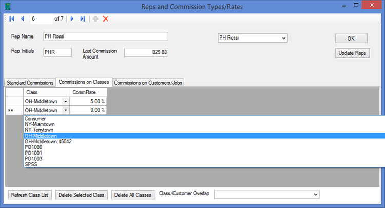This screenshot has height=208, width=385.
Task: Click the record position number field
Action: tap(41, 18)
